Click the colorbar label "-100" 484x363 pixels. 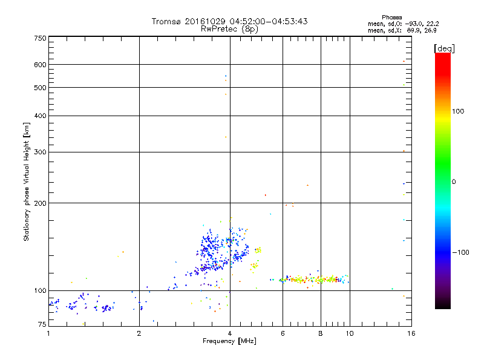coord(461,252)
